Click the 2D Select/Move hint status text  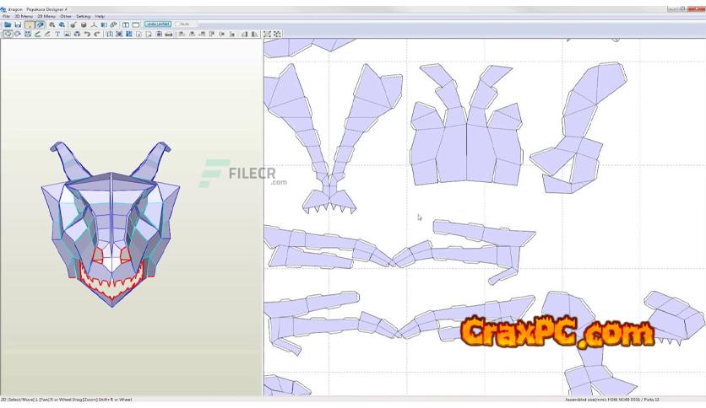[x=66, y=400]
